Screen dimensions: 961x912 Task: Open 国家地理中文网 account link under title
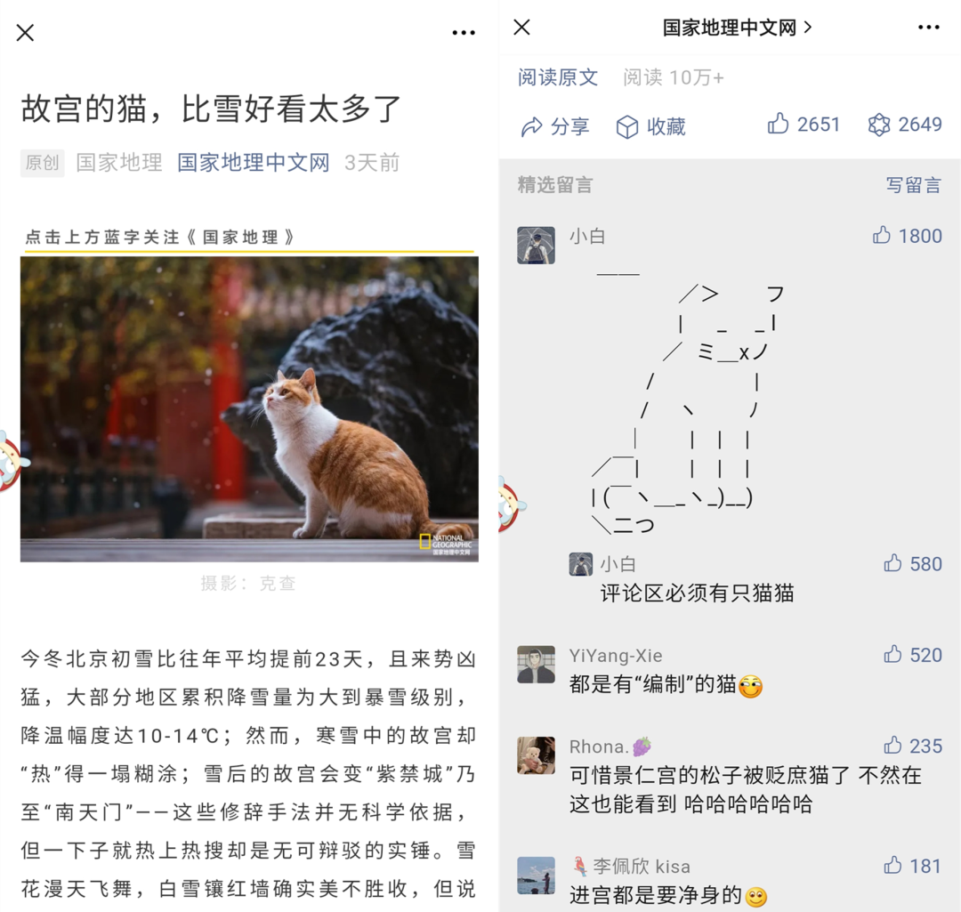click(253, 163)
